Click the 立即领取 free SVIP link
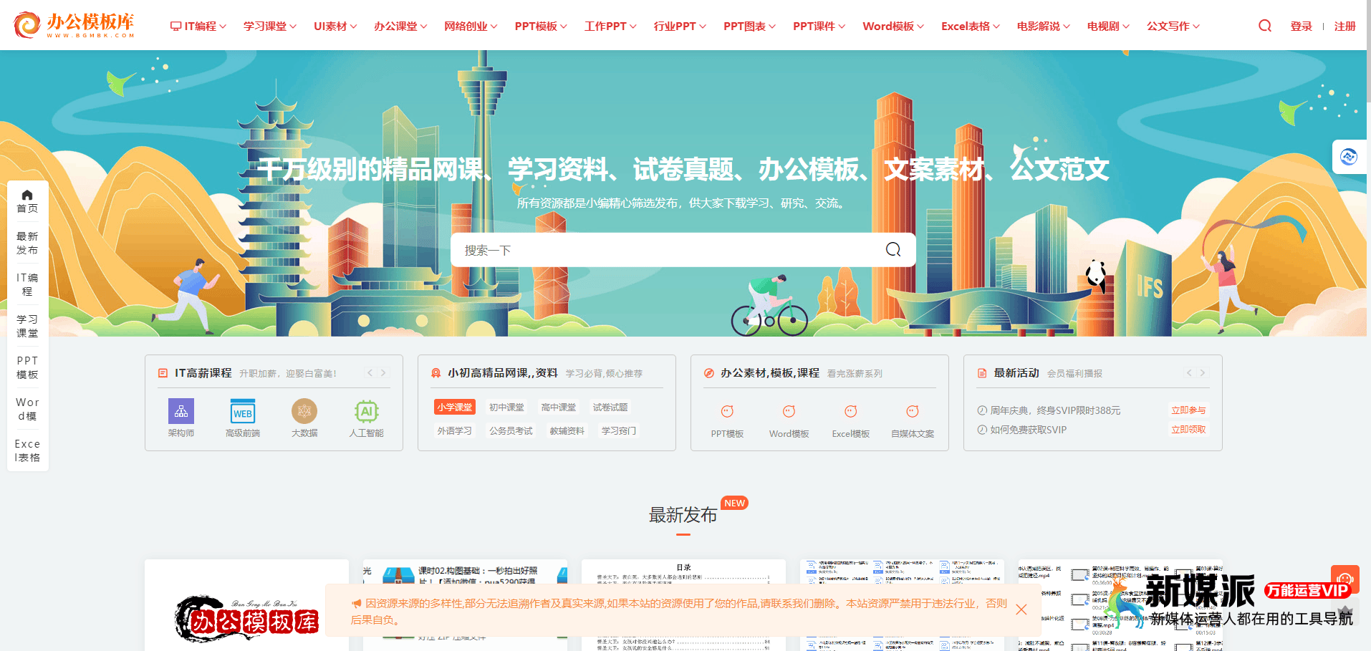The height and width of the screenshot is (651, 1371). click(x=1188, y=430)
